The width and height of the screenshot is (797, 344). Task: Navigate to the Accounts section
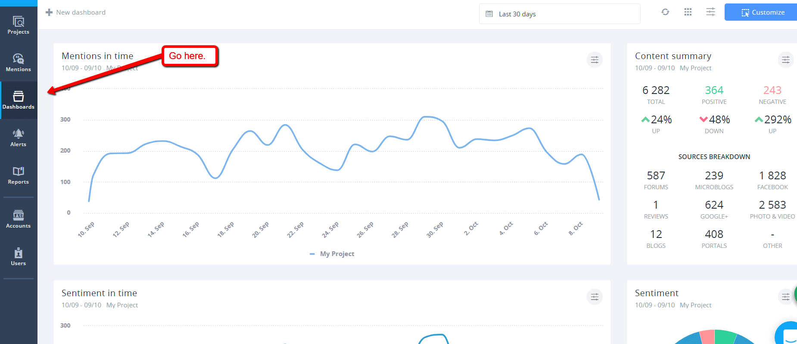click(19, 219)
